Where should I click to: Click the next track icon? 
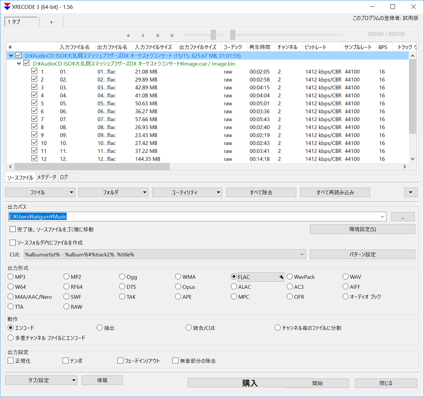pos(172,35)
